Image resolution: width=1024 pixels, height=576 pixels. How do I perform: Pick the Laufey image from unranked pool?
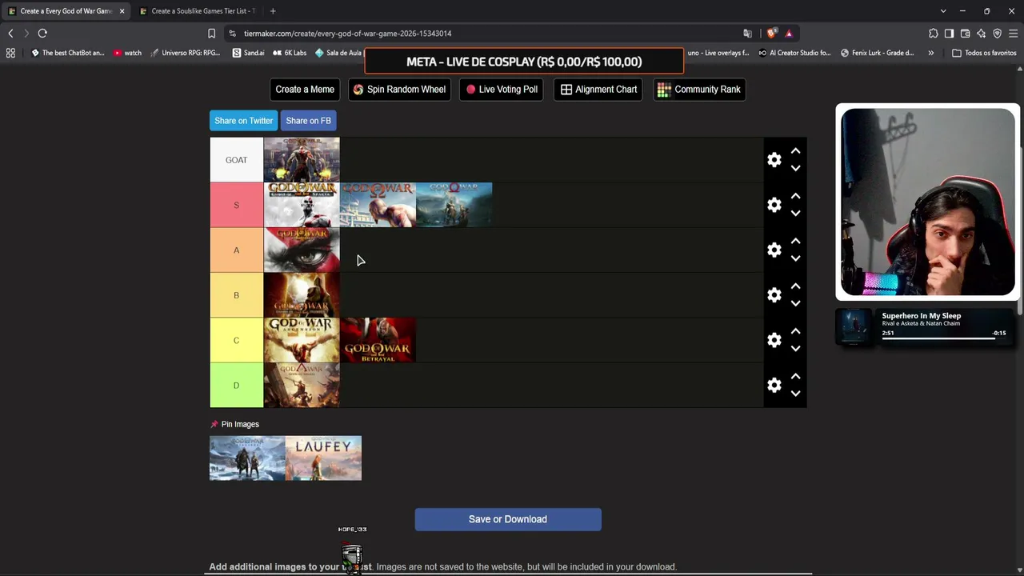(323, 458)
